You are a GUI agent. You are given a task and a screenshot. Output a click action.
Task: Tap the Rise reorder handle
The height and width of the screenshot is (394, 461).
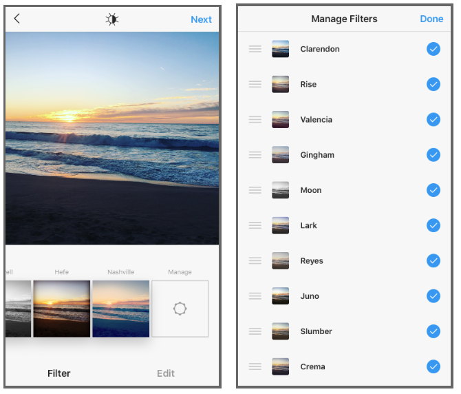[255, 84]
